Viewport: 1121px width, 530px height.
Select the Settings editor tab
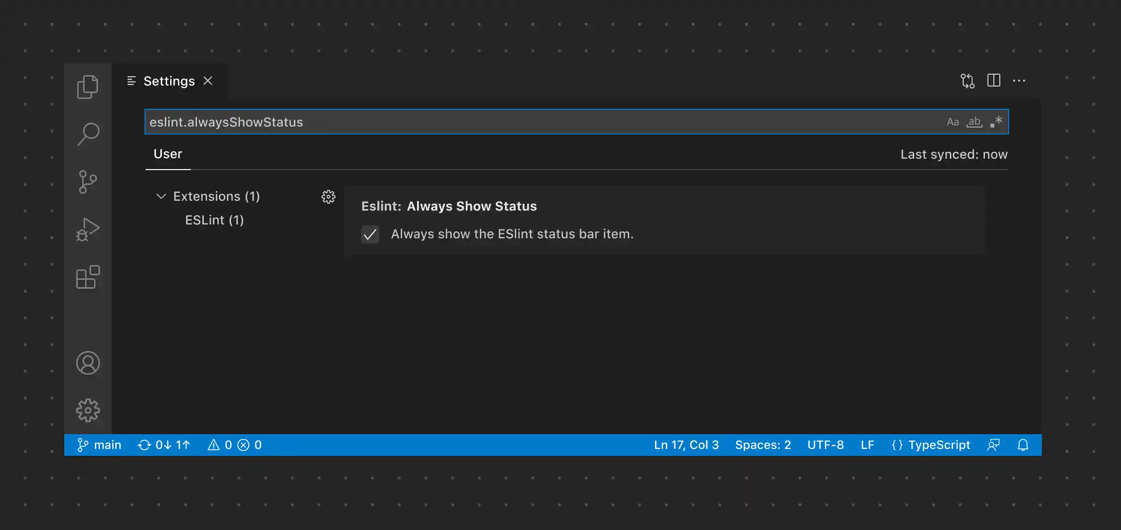click(x=169, y=81)
